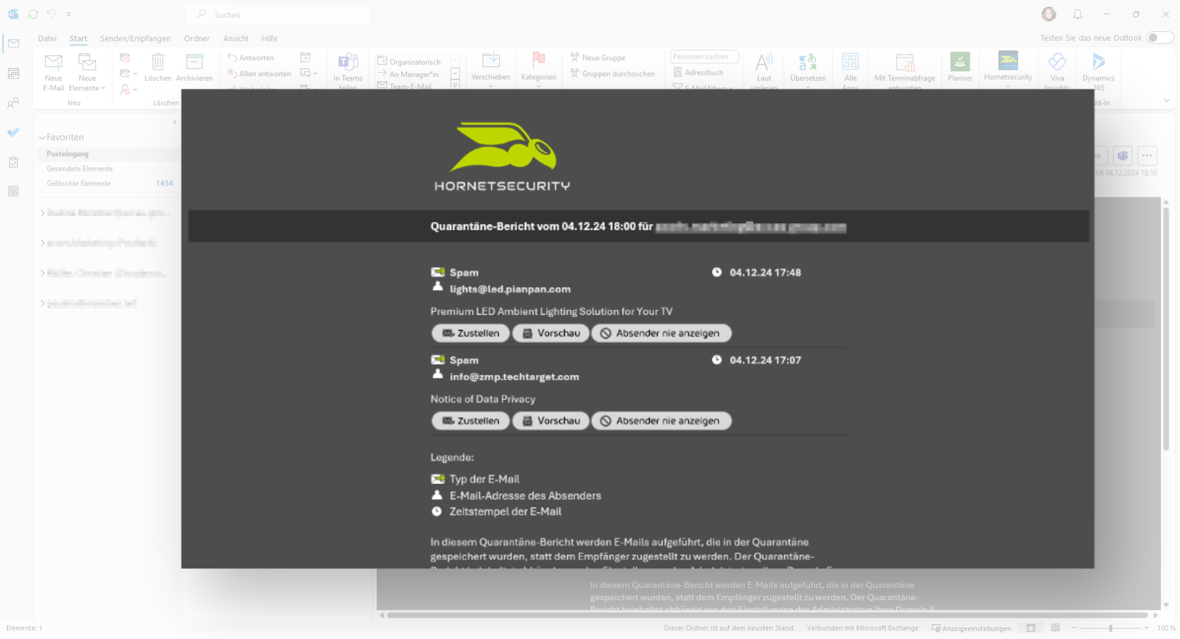Image resolution: width=1180 pixels, height=639 pixels.
Task: Expand the fourth blurred mailbox account
Action: 42,304
